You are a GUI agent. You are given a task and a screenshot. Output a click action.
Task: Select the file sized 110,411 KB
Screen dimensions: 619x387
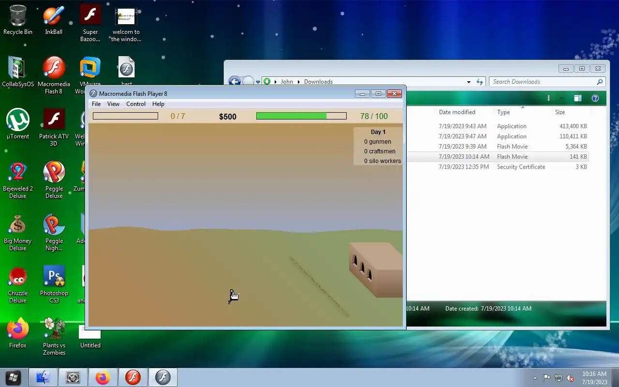click(x=497, y=136)
